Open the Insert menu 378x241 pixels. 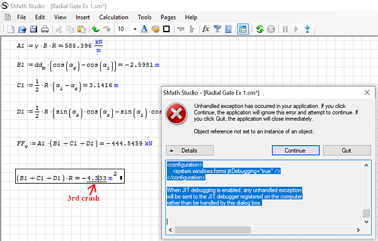tap(83, 18)
